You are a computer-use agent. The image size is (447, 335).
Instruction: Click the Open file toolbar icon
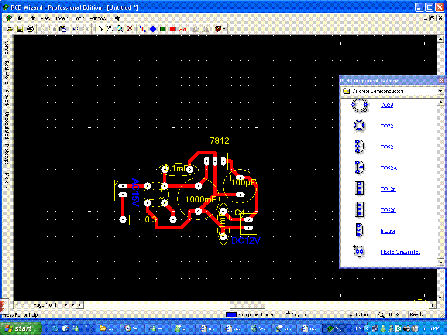point(10,29)
